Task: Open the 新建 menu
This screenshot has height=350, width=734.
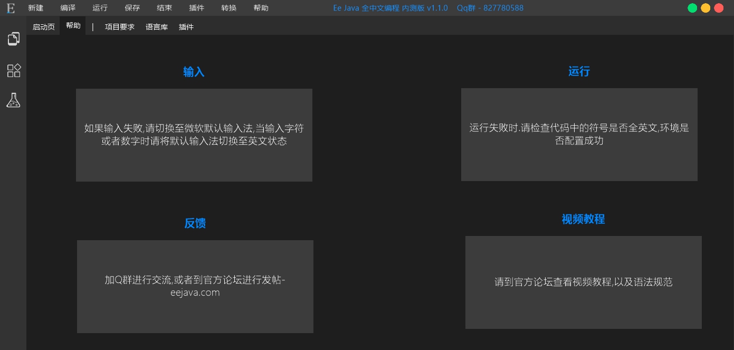Action: pyautogui.click(x=35, y=8)
